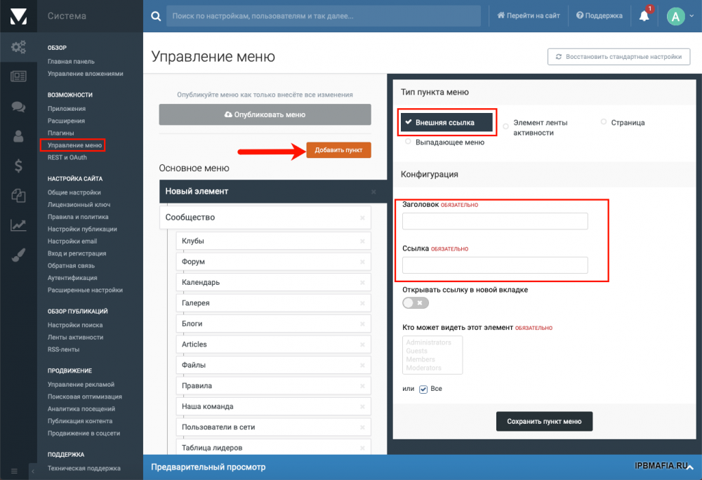Open the Commerce dollar sidebar icon
The image size is (702, 480).
point(18,166)
